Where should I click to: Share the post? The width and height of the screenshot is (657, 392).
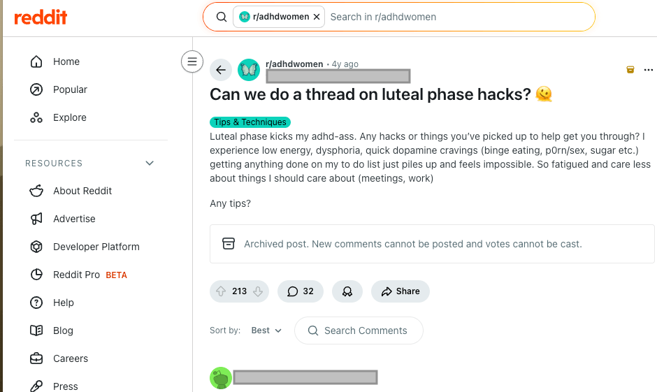tap(400, 291)
